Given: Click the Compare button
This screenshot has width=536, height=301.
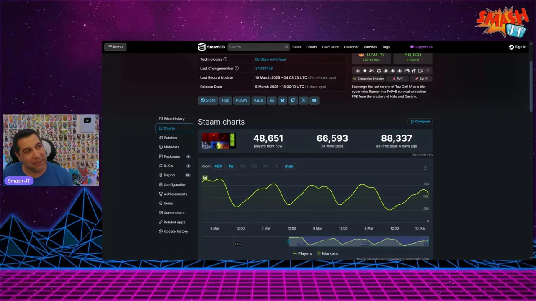Looking at the screenshot, I should 420,122.
